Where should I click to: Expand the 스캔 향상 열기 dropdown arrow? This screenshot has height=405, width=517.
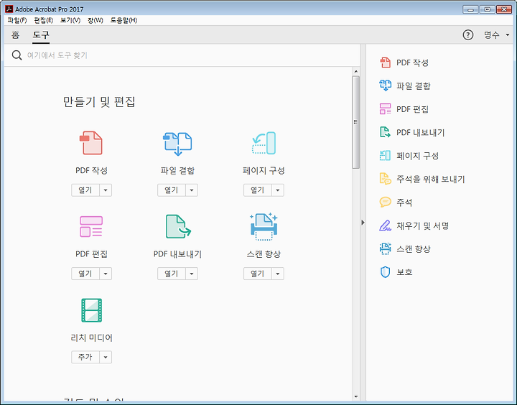[278, 274]
